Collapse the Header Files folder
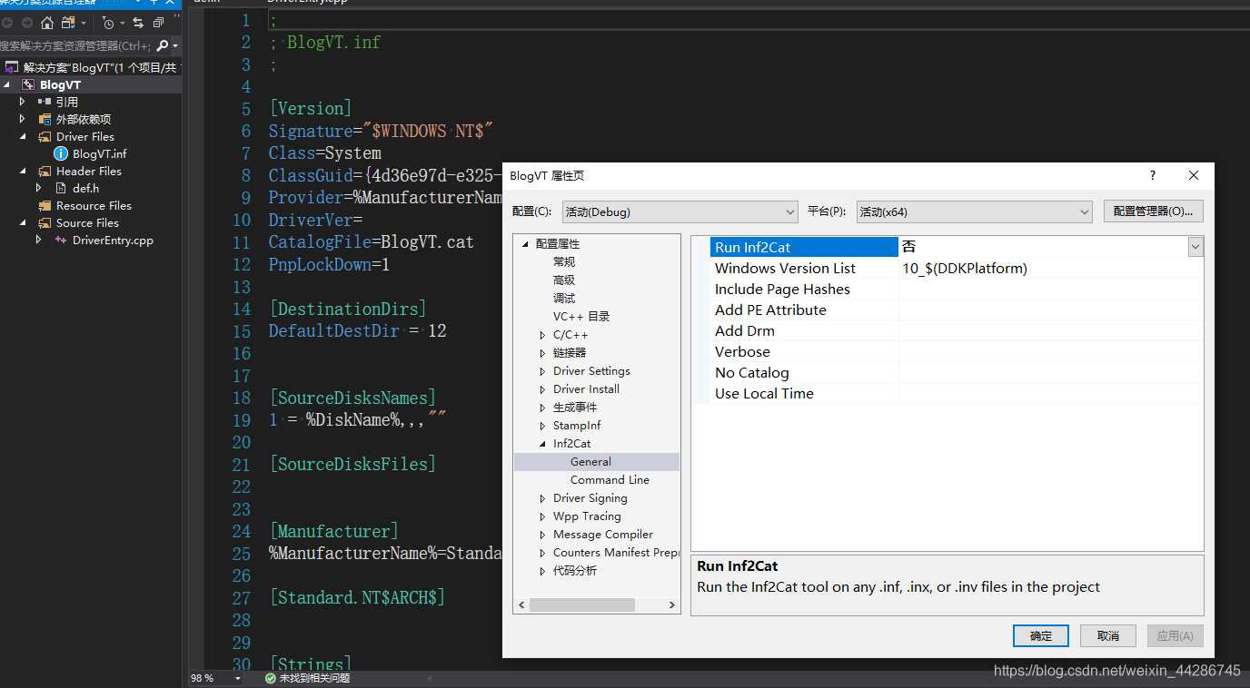 click(x=23, y=171)
